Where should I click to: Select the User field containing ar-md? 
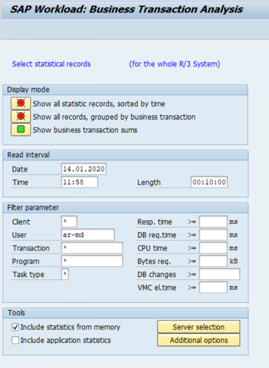pos(88,235)
